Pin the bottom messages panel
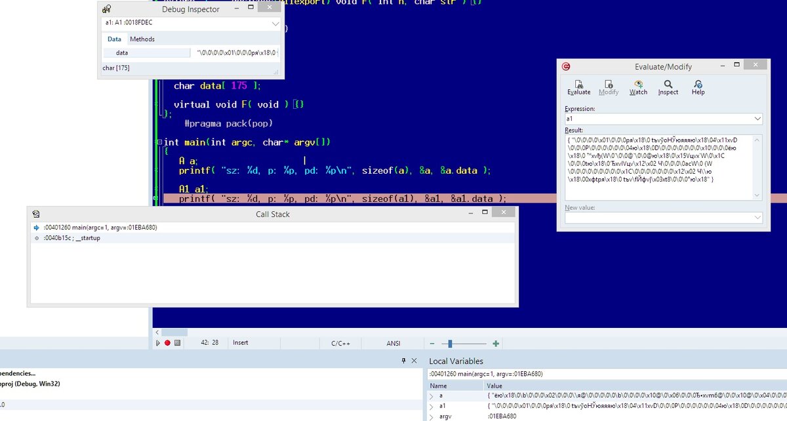Screen dimensions: 787x421 click(404, 361)
